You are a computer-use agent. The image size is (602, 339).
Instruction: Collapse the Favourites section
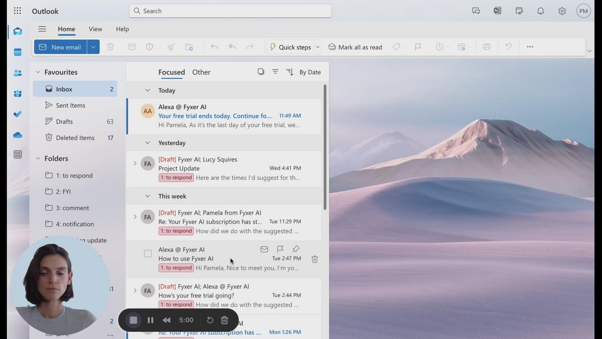click(38, 72)
